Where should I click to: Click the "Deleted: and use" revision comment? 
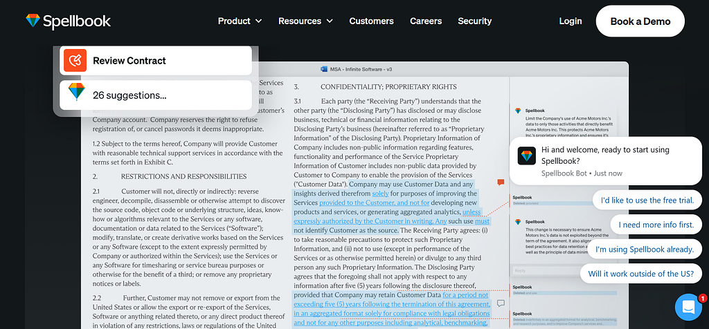click(x=565, y=290)
